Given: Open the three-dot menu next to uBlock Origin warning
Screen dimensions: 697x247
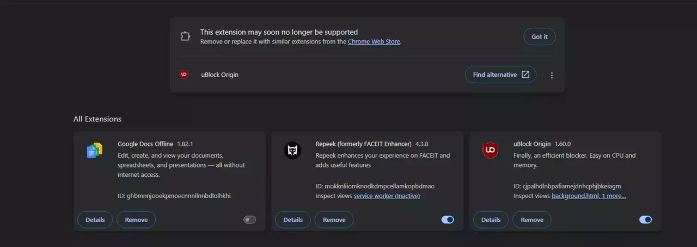Looking at the screenshot, I should pyautogui.click(x=552, y=75).
